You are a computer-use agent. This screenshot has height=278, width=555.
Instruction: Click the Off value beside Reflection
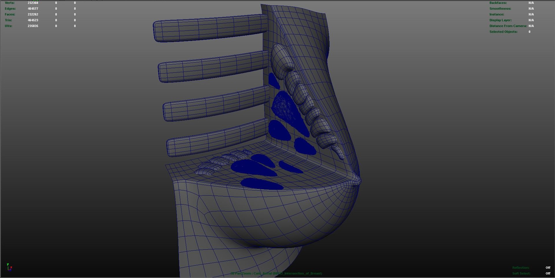[548, 268]
